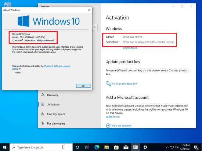This screenshot has width=202, height=151.
Task: Close the Settings window
Action: tap(191, 7)
